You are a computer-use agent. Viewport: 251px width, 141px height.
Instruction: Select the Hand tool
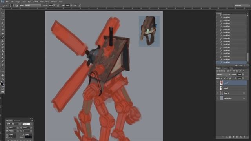tap(2, 75)
